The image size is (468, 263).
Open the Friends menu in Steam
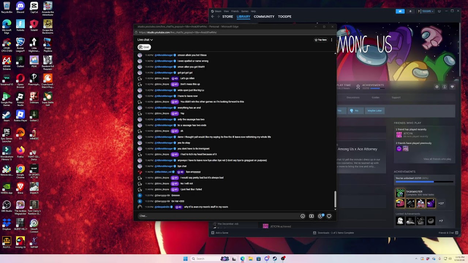[x=235, y=11]
